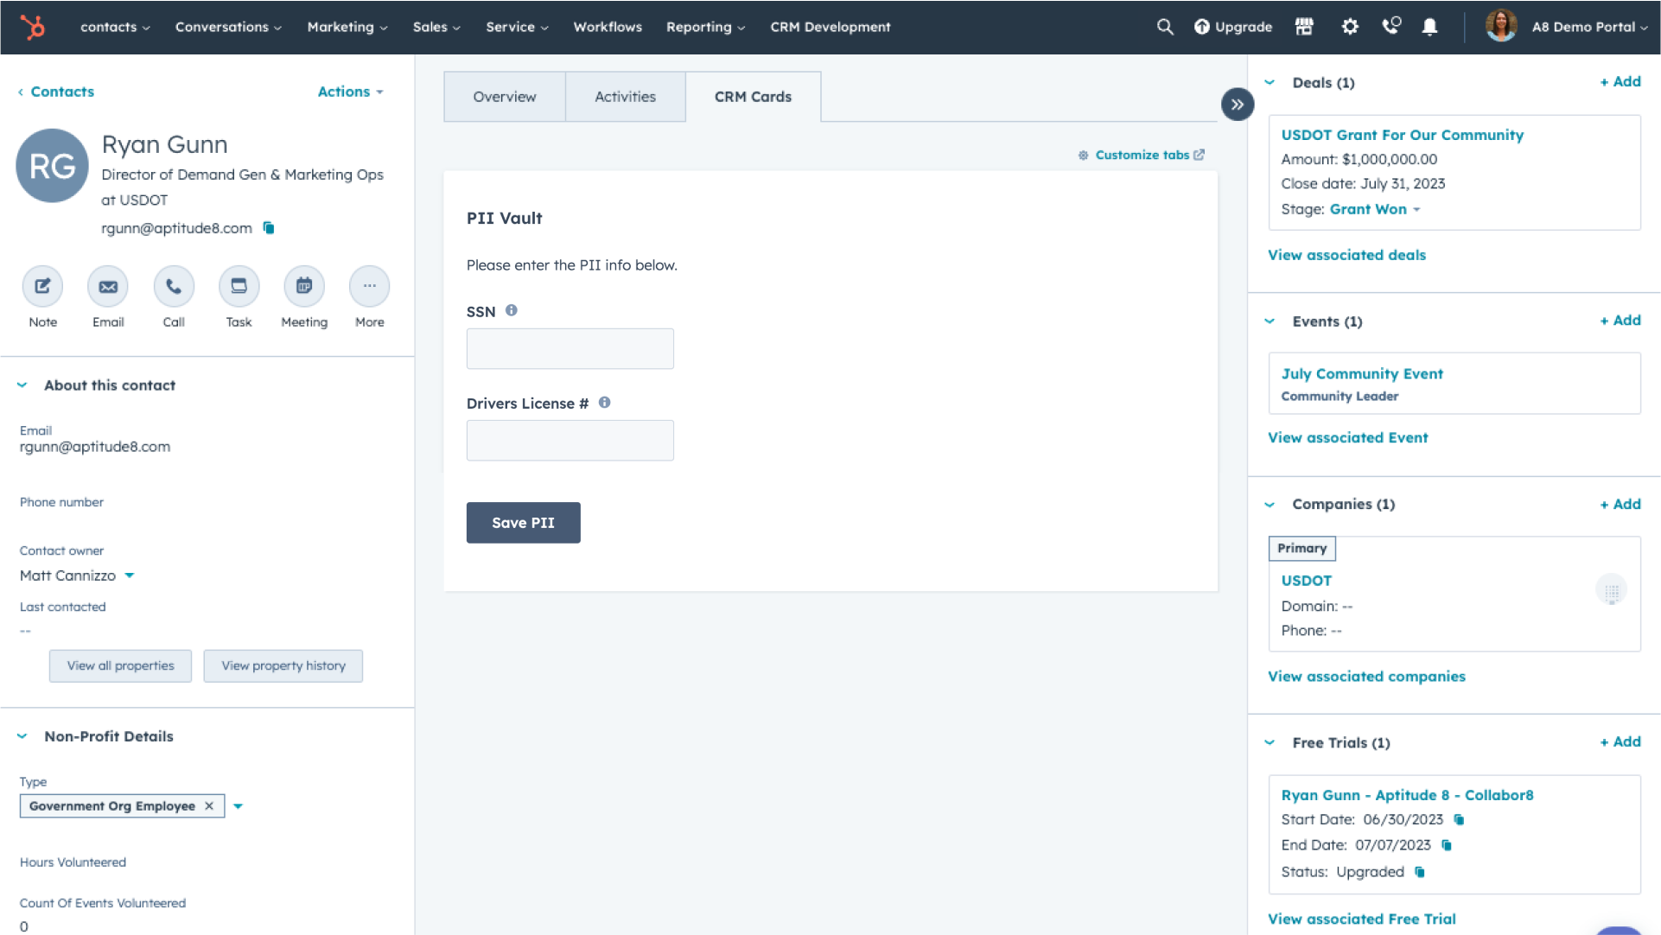This screenshot has width=1661, height=935.
Task: Start a Call with the contact
Action: (x=174, y=286)
